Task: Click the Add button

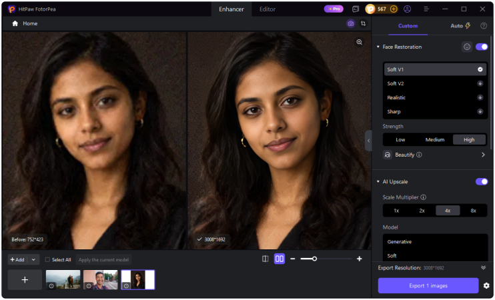Action: [x=17, y=259]
